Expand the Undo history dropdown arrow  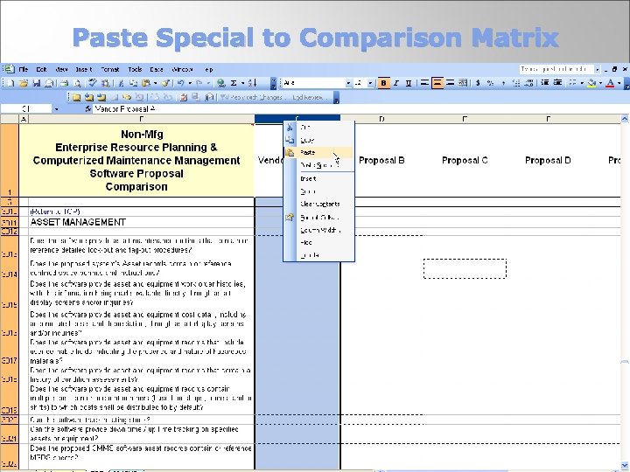[x=190, y=83]
